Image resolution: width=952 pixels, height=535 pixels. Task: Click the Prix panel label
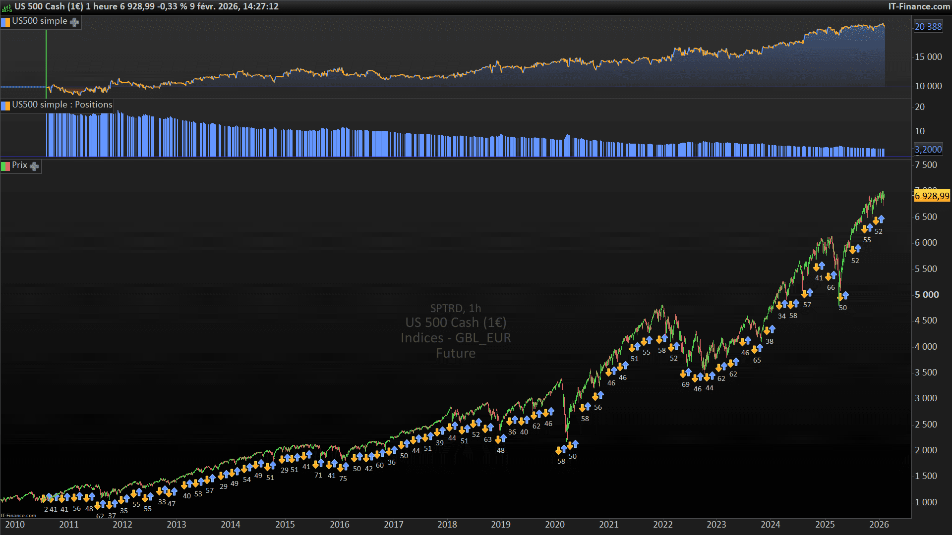(x=19, y=165)
